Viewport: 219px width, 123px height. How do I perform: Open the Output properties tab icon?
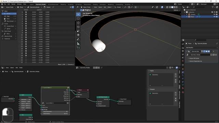pyautogui.click(x=183, y=51)
